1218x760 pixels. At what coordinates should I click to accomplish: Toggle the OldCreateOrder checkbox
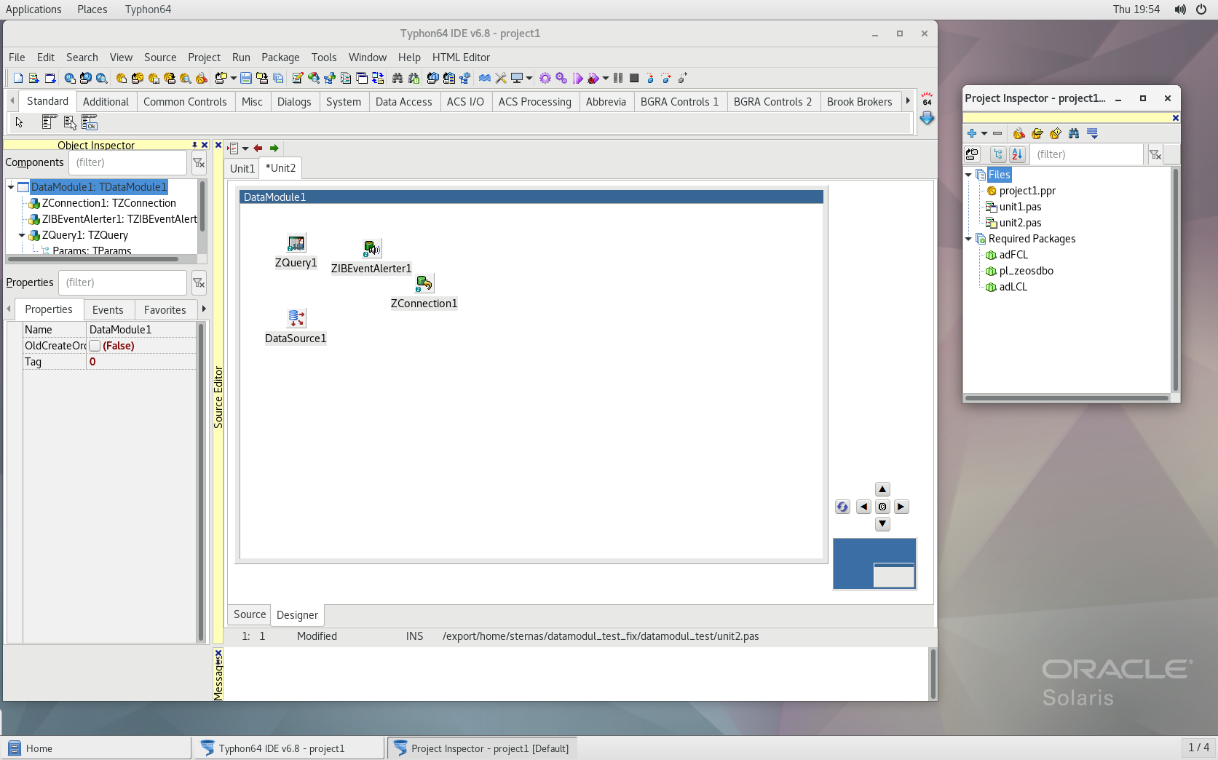pos(95,346)
